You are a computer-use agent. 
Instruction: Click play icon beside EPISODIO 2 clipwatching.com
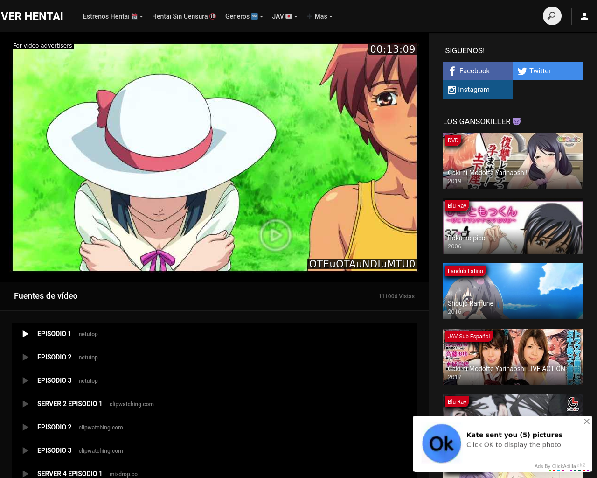click(x=26, y=427)
